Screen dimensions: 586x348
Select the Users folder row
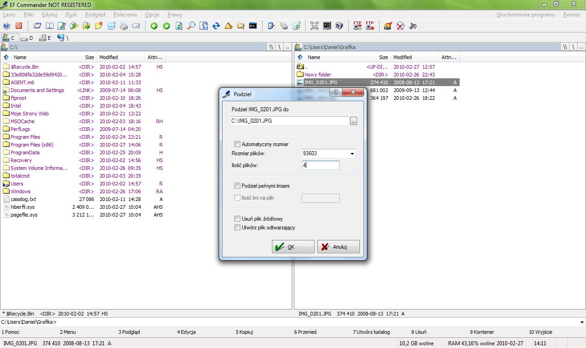[83, 184]
